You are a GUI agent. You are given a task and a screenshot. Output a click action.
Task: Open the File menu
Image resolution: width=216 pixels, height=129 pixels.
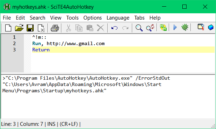pyautogui.click(x=7, y=18)
